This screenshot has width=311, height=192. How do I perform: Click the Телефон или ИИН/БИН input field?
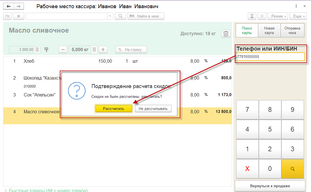(270, 57)
